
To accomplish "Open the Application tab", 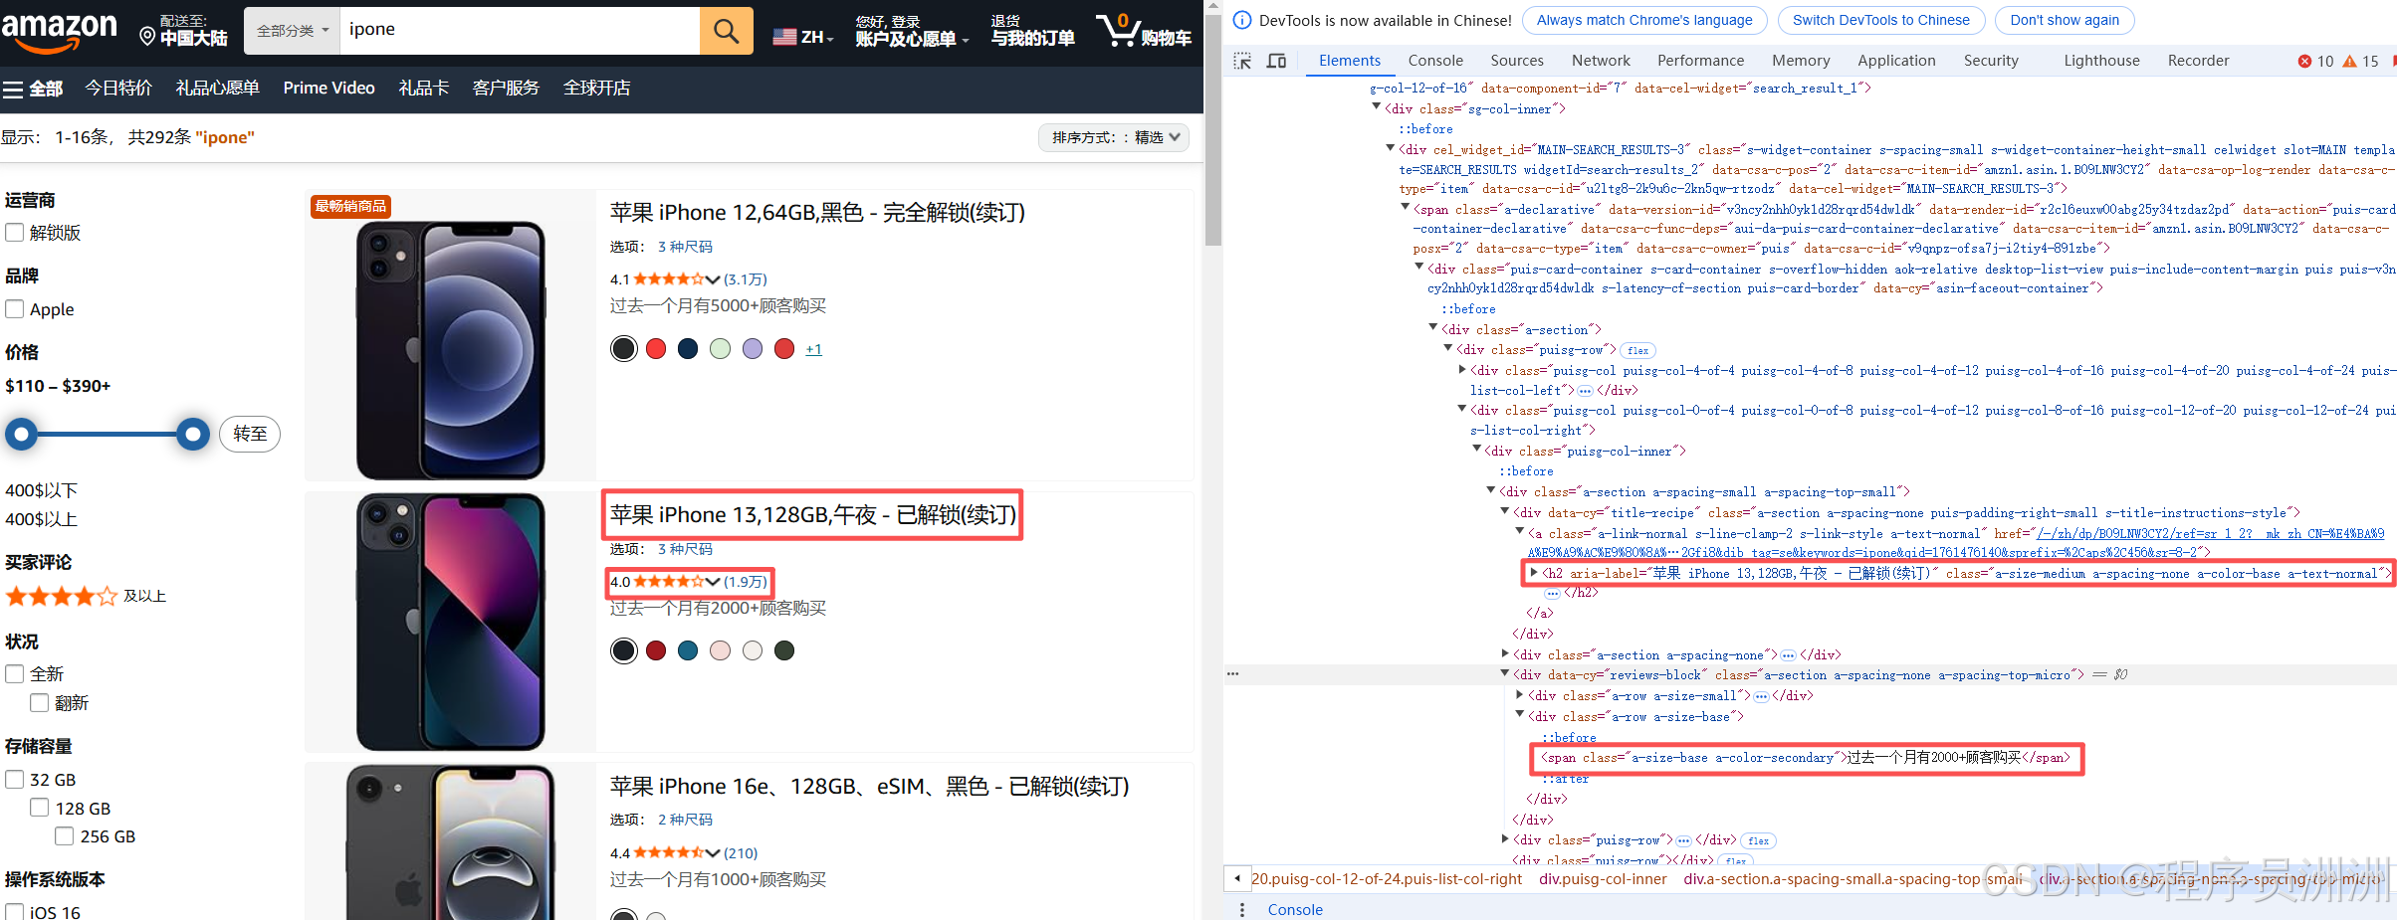I will click(x=1896, y=61).
